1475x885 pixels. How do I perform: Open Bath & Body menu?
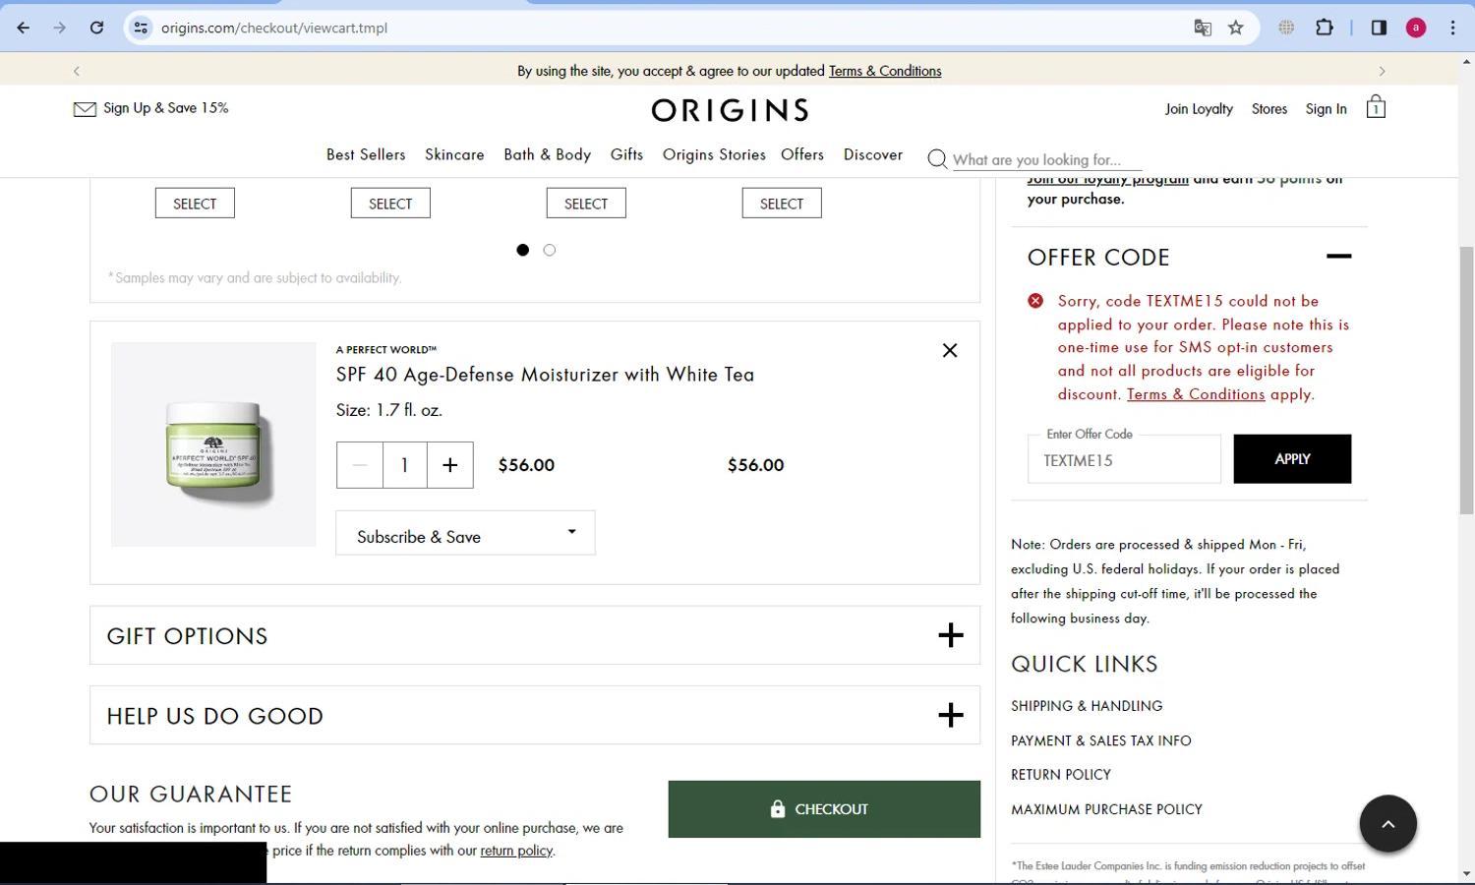pyautogui.click(x=547, y=154)
